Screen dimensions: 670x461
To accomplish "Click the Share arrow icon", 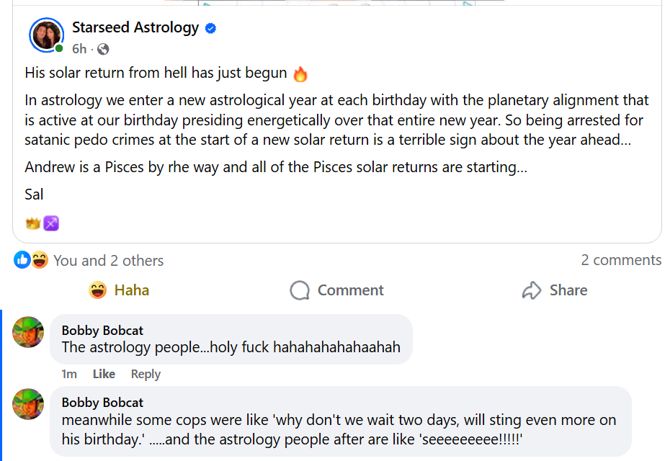I will (x=532, y=290).
